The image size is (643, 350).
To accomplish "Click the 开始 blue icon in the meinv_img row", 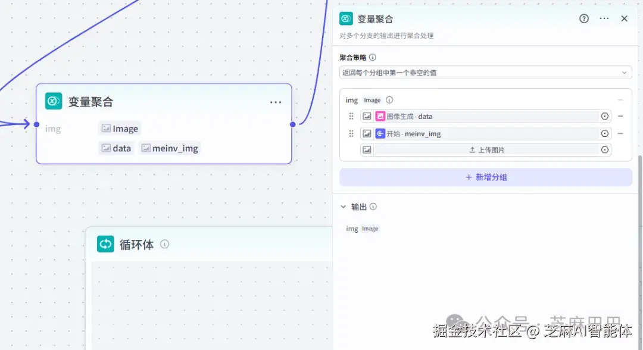I will coord(380,133).
